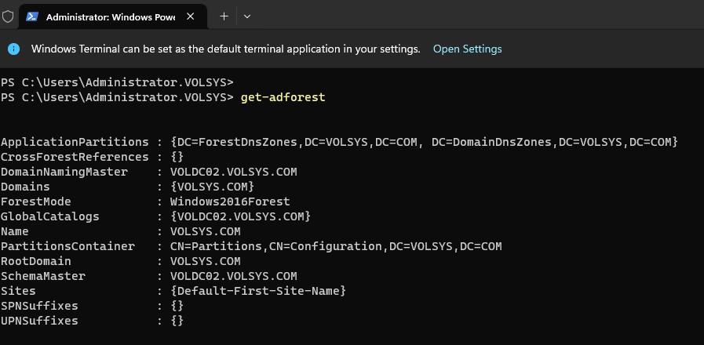Expand the new tab profile dropdown
The height and width of the screenshot is (345, 704).
[x=247, y=16]
